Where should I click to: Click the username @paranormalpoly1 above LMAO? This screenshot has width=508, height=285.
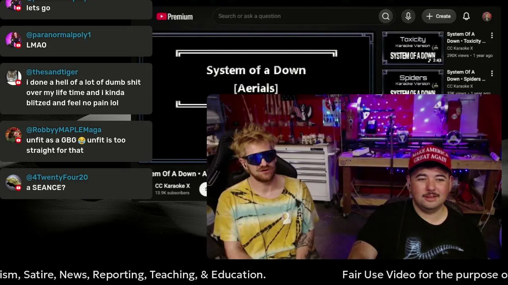coord(59,35)
